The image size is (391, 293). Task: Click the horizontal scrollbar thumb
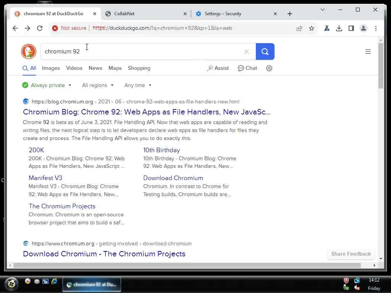tap(187, 266)
